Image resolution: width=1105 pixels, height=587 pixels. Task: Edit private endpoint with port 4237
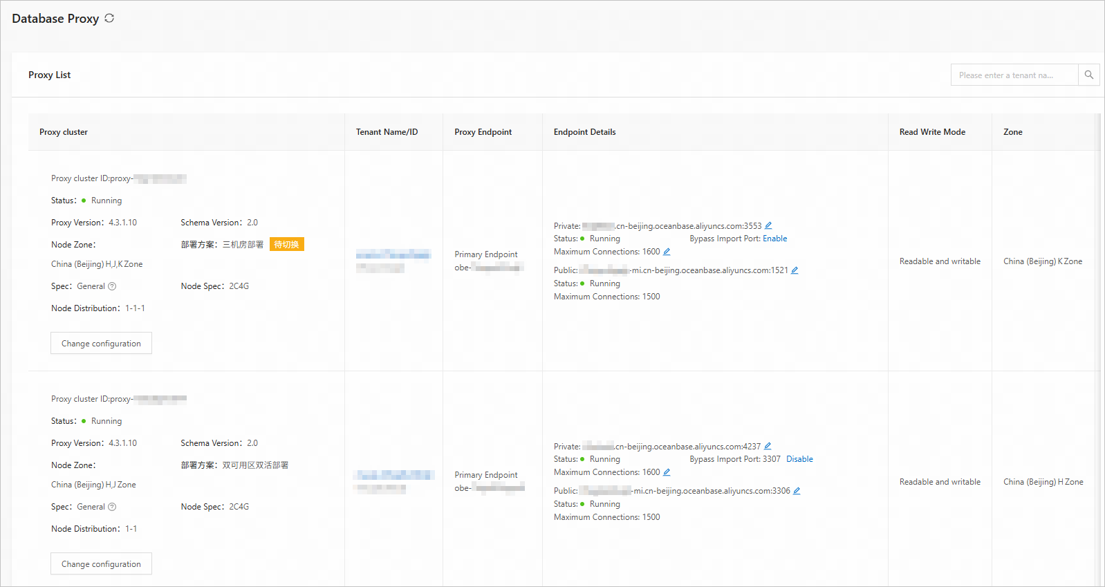point(768,446)
